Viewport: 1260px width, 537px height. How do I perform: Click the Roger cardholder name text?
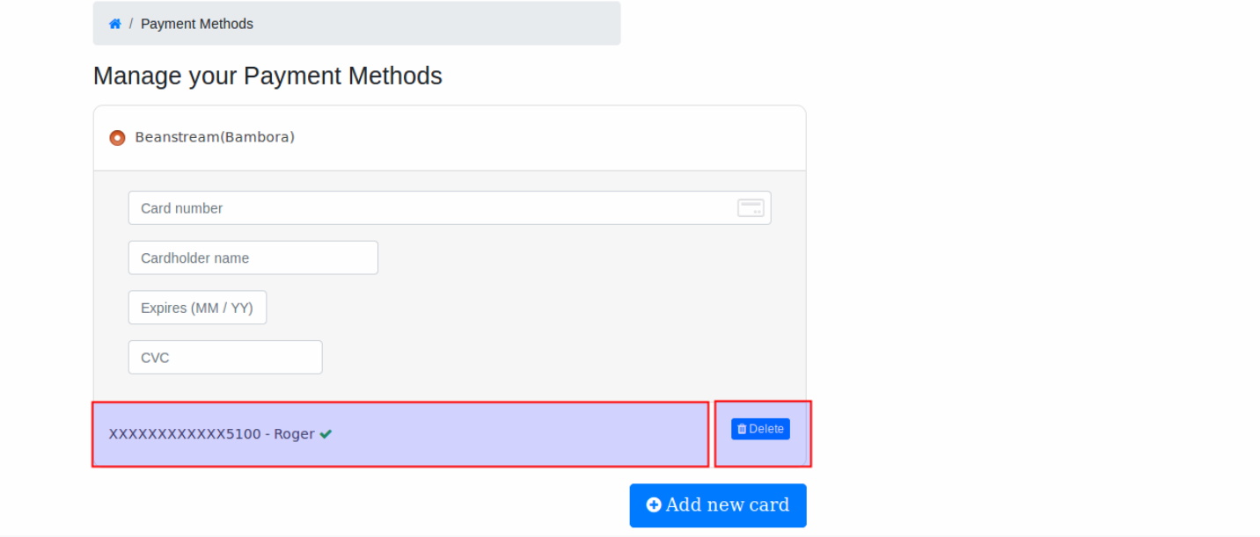point(294,434)
